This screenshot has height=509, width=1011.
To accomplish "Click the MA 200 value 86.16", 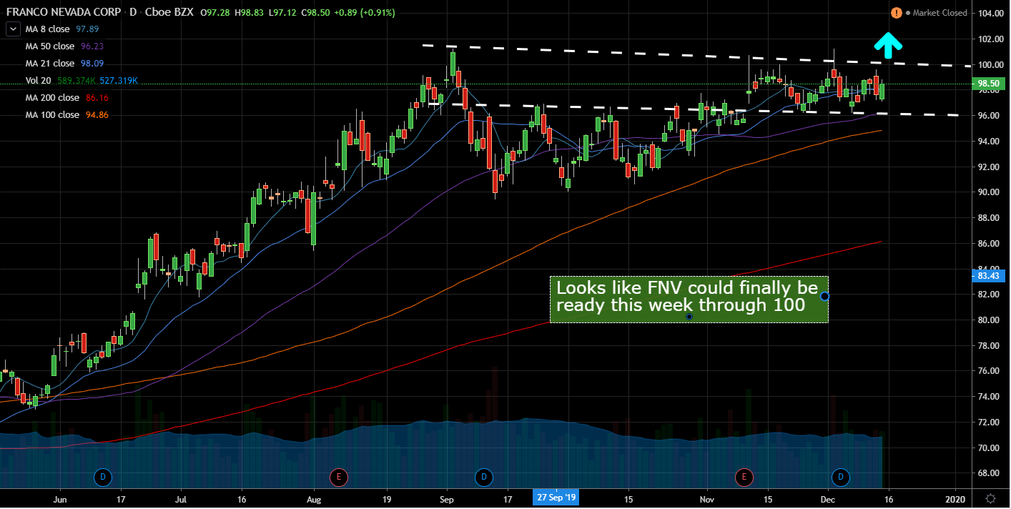I will pos(97,98).
